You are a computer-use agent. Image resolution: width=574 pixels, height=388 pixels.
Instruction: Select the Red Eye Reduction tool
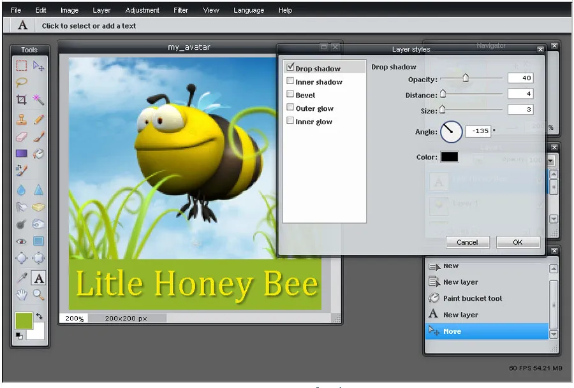[x=22, y=241]
